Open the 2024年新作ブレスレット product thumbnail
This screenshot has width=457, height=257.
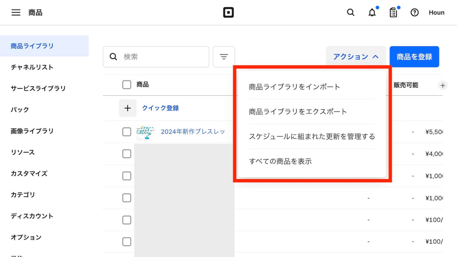145,132
